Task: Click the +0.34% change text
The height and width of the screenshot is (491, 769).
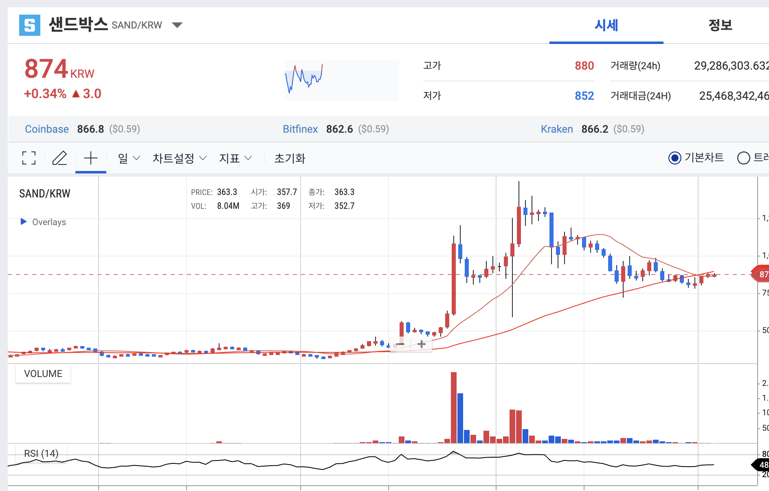Action: click(45, 94)
